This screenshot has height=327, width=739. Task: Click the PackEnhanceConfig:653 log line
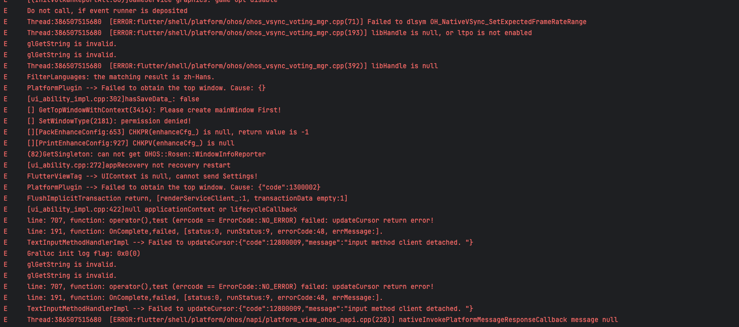pos(168,132)
